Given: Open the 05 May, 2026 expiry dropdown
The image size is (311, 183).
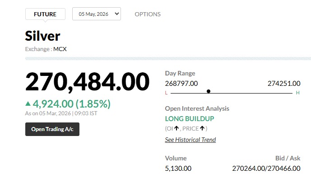Looking at the screenshot, I should (x=97, y=14).
